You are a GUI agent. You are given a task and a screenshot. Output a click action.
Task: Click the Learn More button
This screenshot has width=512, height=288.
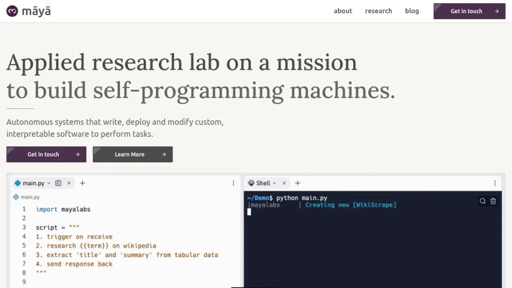point(133,154)
